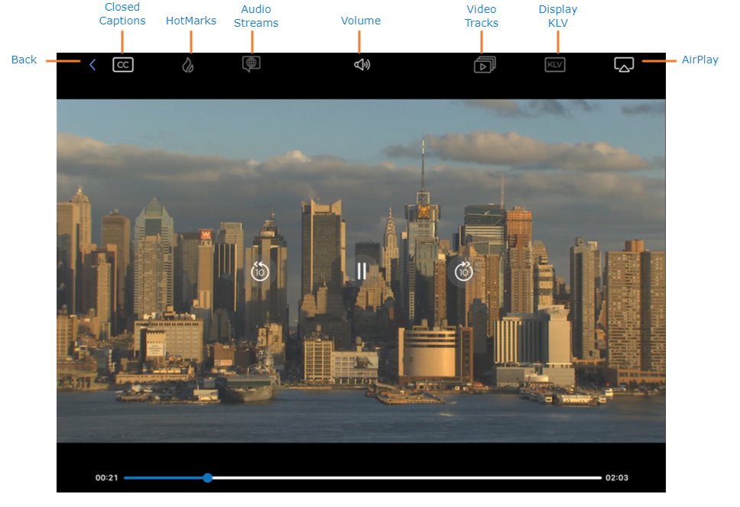Click the Volume speaker icon

362,65
